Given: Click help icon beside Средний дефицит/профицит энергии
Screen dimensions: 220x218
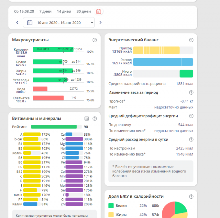Looking at the screenshot, I should (191, 116).
